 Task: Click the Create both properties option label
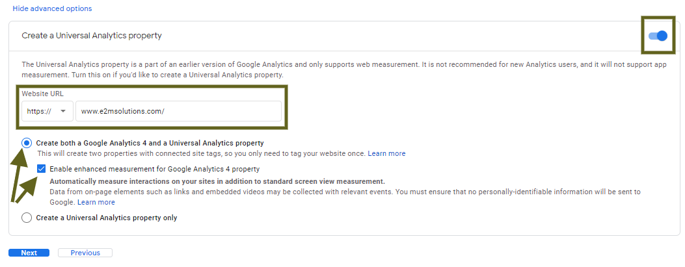point(150,143)
